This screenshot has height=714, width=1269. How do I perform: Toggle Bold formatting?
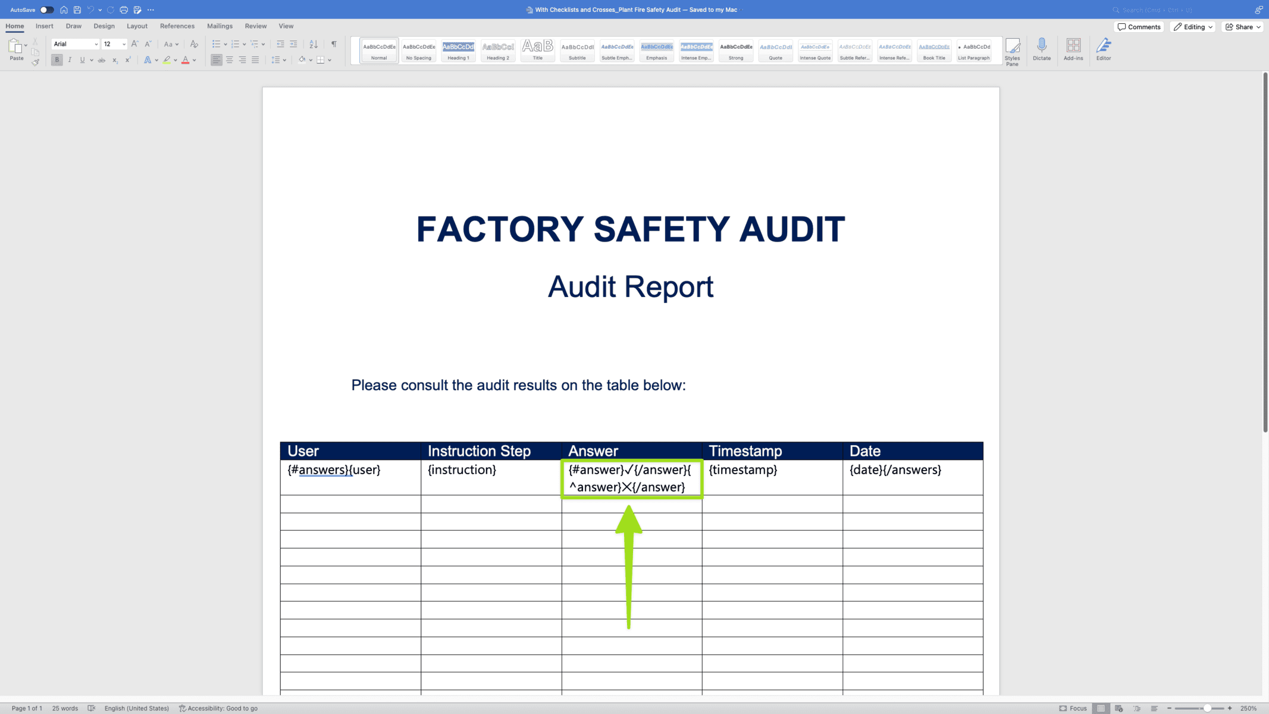tap(57, 60)
